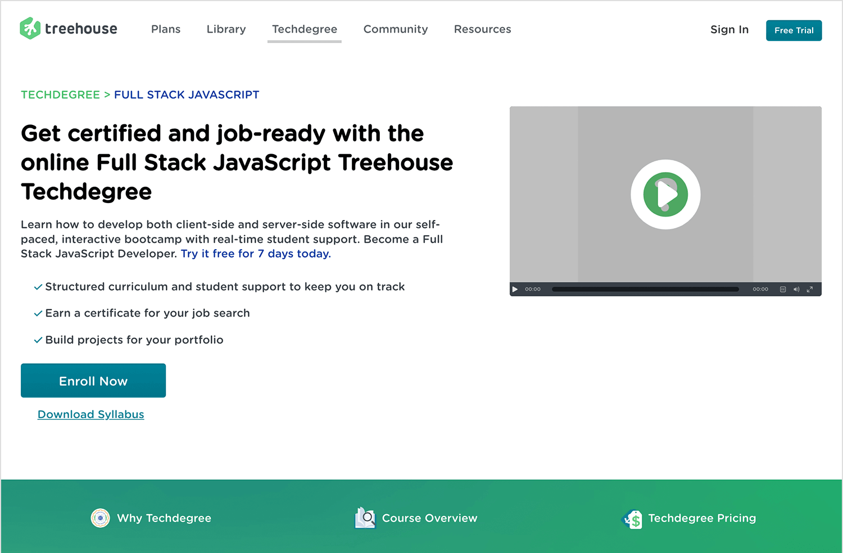Click the FULL STACK JAVASCRIPT breadcrumb
Image resolution: width=843 pixels, height=553 pixels.
click(x=187, y=95)
